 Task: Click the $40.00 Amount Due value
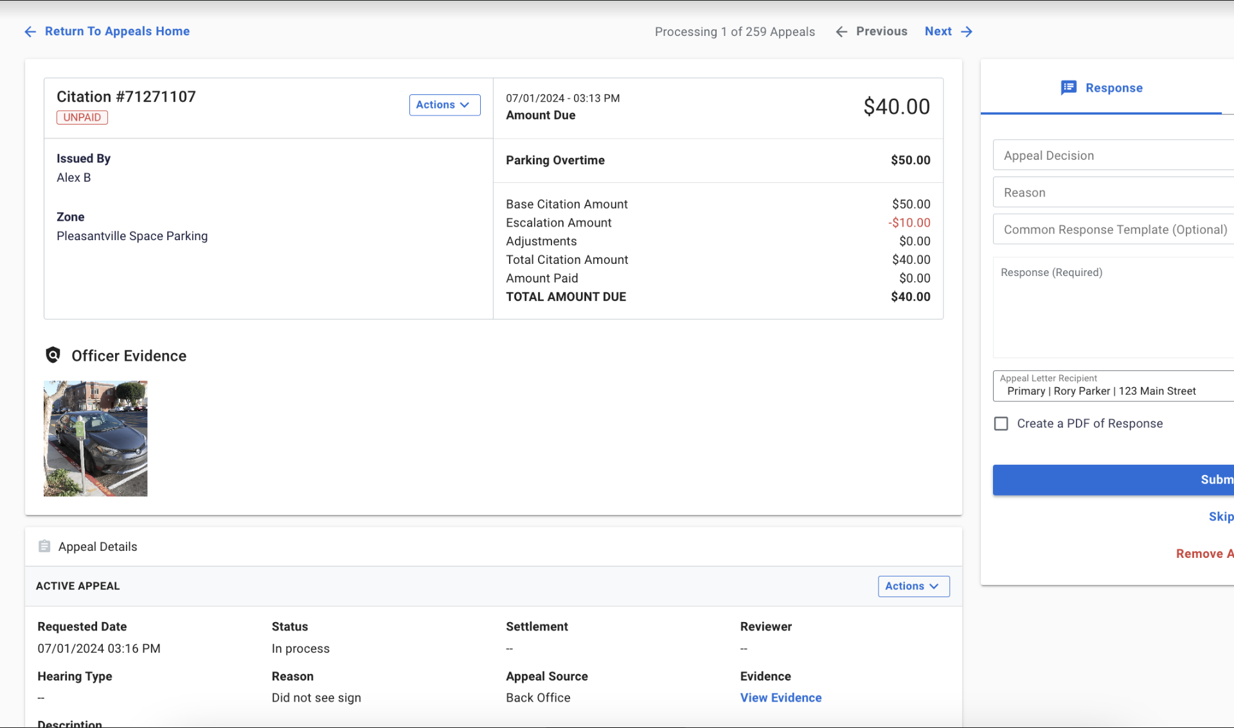896,107
